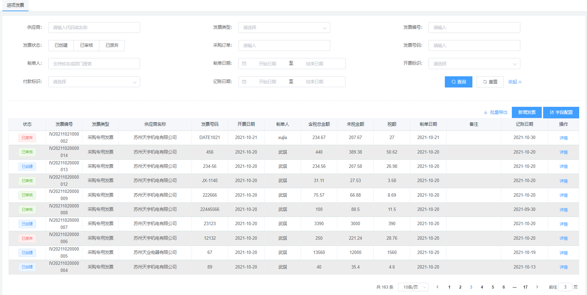Select page 17 in pagination
This screenshot has width=587, height=295.
525,287
